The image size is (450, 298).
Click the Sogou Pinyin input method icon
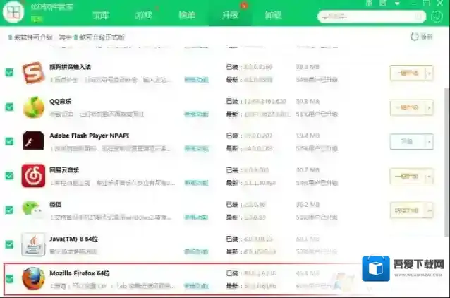tap(32, 73)
